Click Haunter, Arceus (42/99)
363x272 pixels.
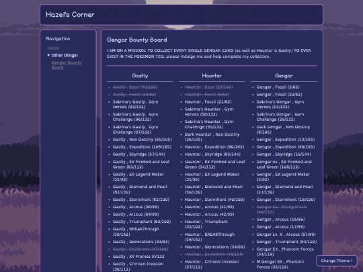pyautogui.click(x=209, y=214)
